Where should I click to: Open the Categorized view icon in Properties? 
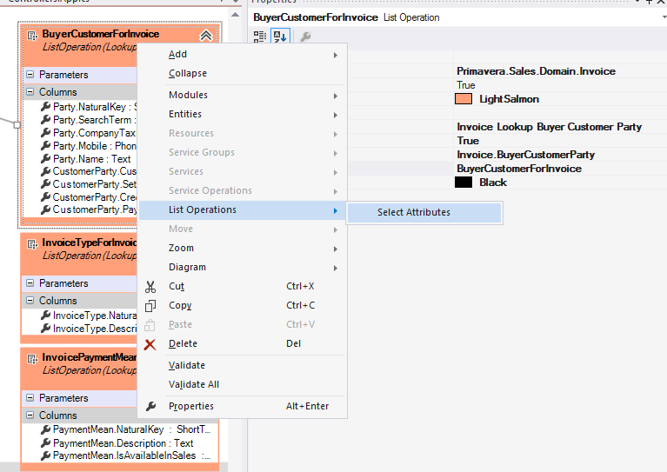pyautogui.click(x=260, y=37)
